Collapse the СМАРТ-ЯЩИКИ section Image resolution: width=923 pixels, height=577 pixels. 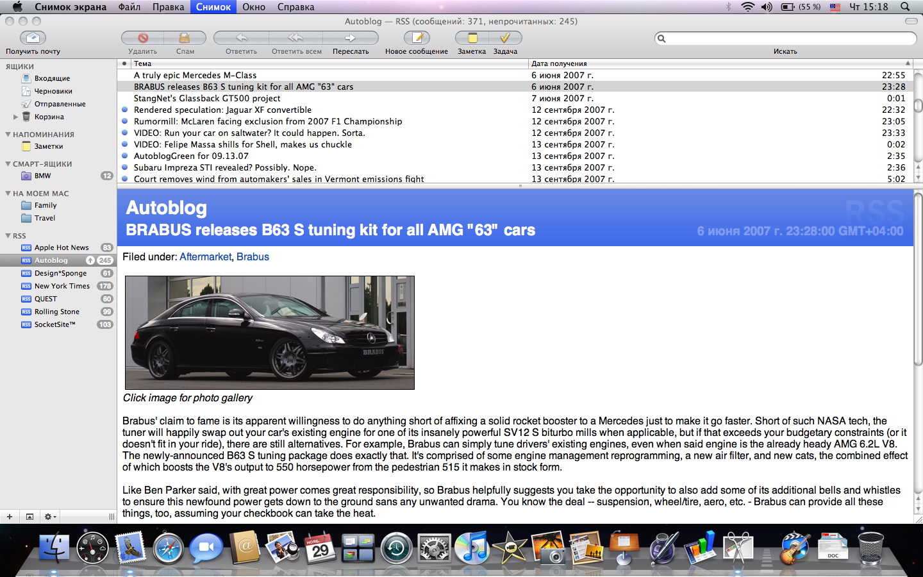(8, 164)
